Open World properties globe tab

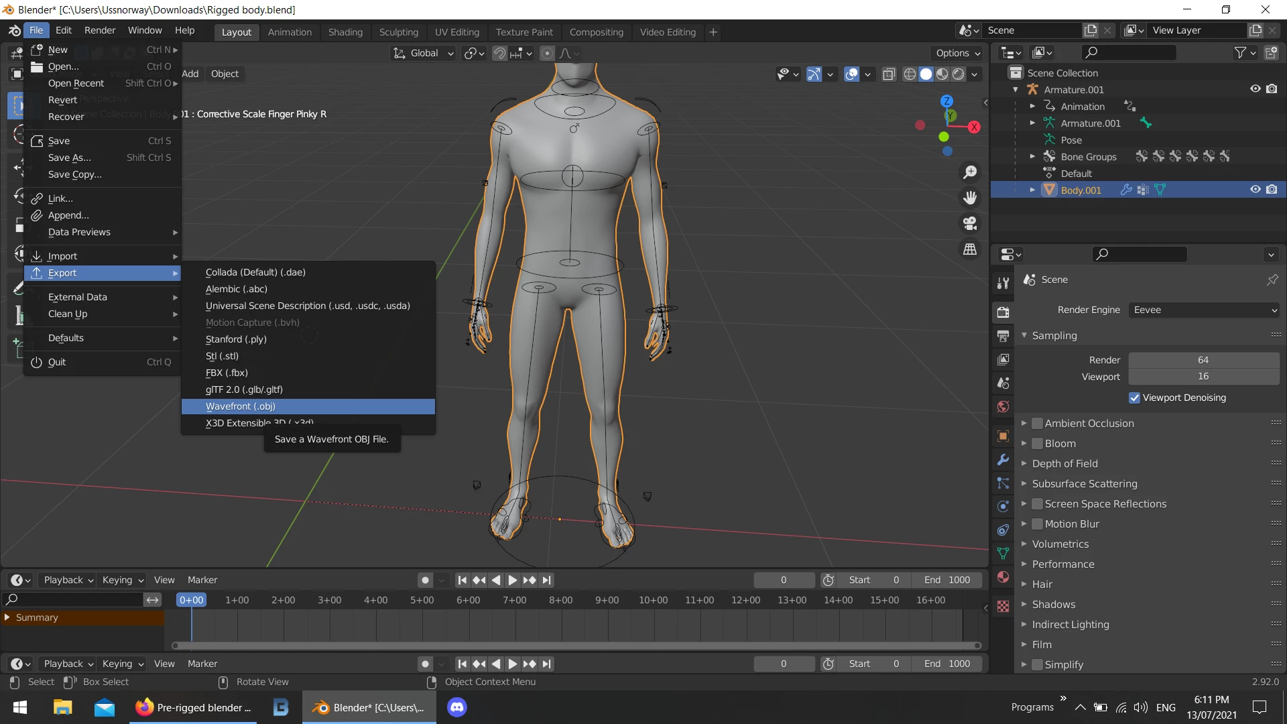1003,407
